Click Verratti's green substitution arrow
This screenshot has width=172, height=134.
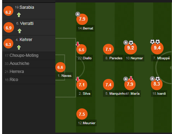pos(20,31)
